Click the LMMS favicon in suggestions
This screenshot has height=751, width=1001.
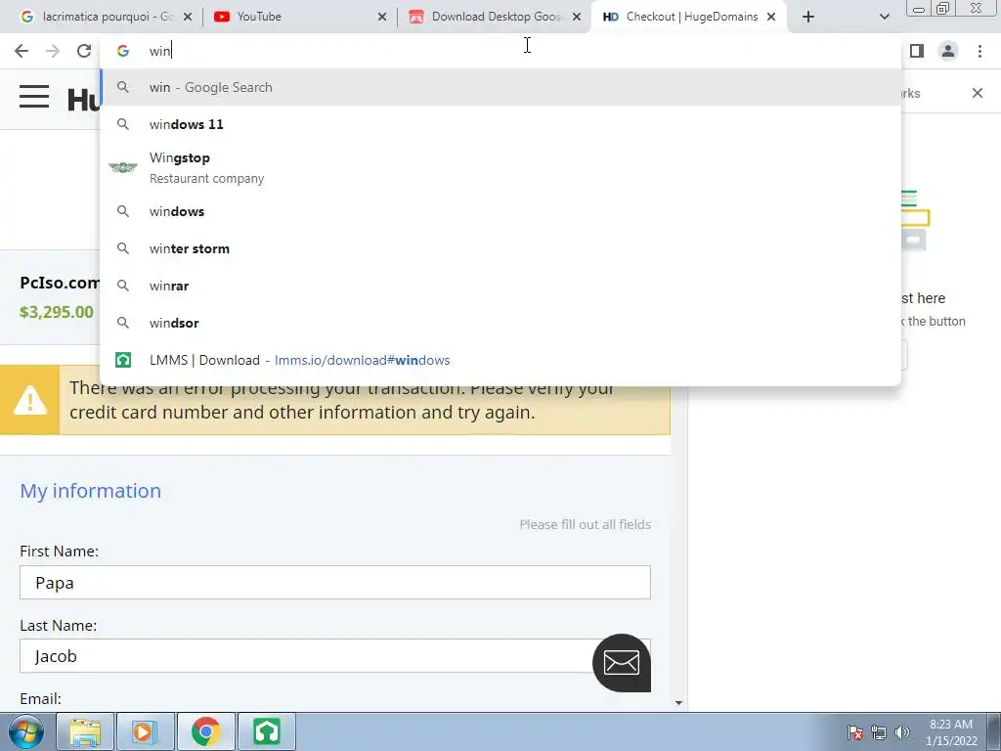tap(122, 360)
